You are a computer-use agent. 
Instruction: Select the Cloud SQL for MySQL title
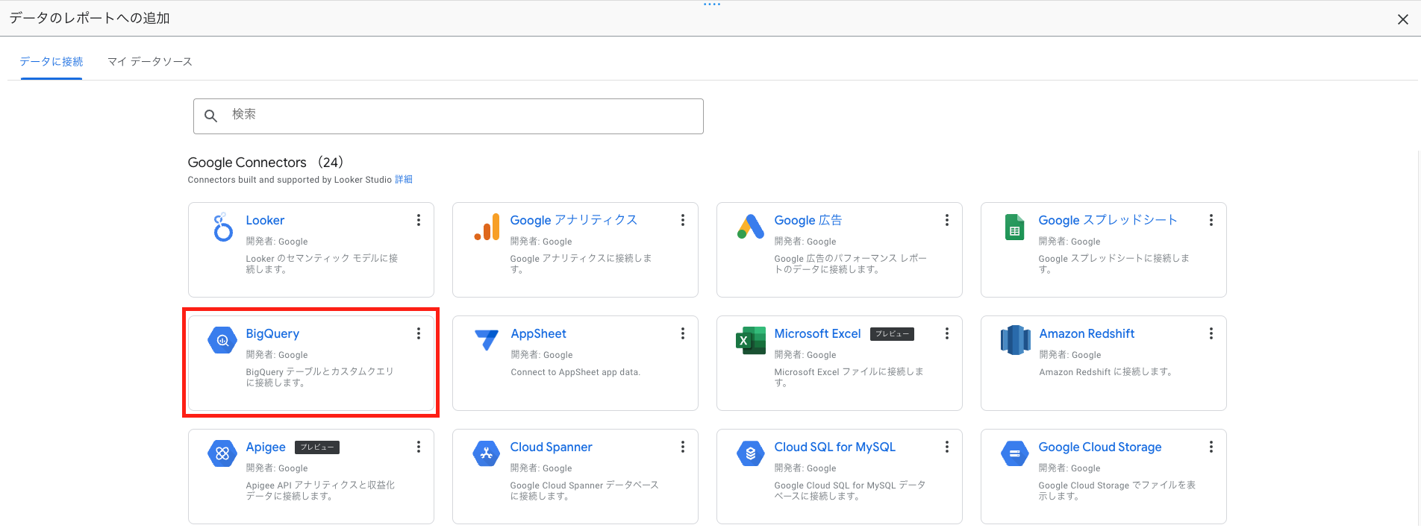pyautogui.click(x=834, y=447)
